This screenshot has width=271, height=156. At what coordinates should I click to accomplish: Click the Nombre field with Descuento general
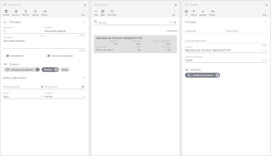pyautogui.click(x=65, y=31)
